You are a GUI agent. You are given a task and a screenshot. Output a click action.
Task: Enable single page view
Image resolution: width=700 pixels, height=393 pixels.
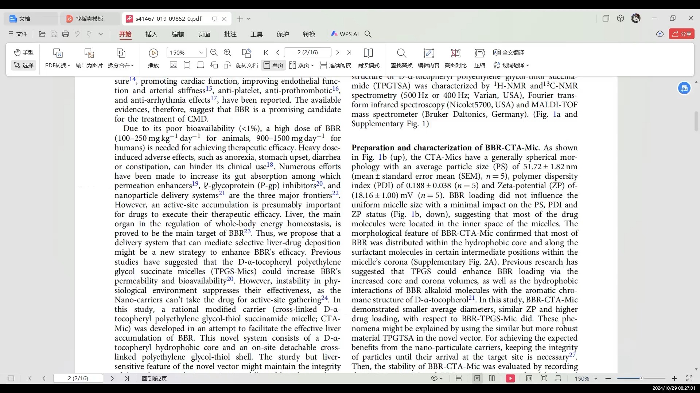(273, 65)
